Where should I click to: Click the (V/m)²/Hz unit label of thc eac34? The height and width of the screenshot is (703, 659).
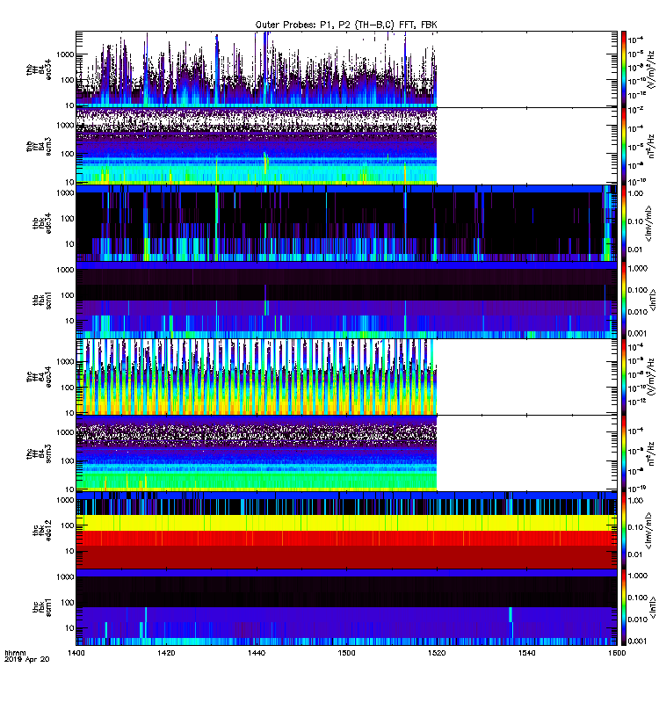pyautogui.click(x=651, y=377)
